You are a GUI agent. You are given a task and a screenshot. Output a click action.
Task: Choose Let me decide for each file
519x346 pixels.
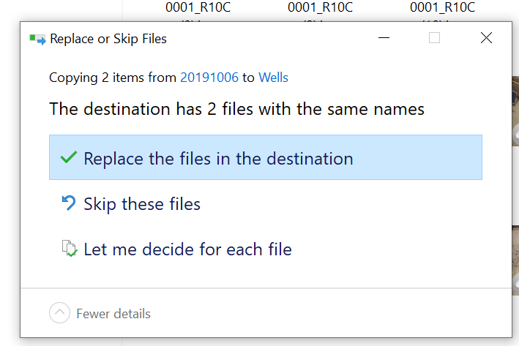pyautogui.click(x=187, y=249)
